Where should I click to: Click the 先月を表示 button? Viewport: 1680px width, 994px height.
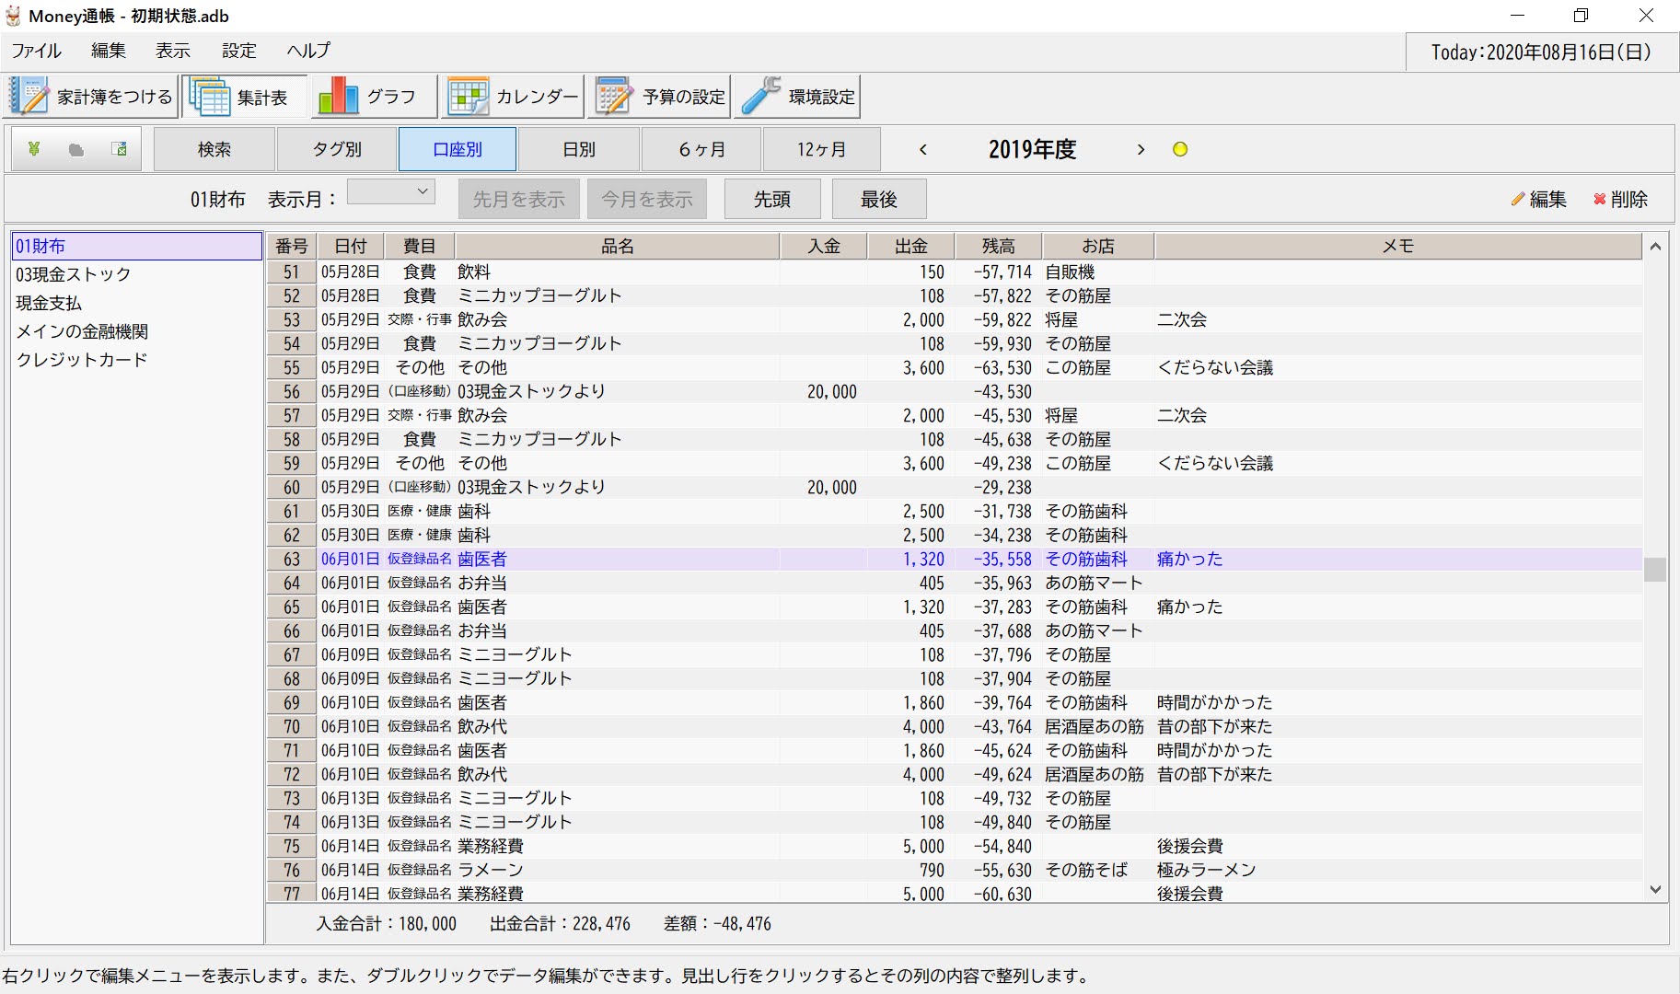[x=519, y=199]
